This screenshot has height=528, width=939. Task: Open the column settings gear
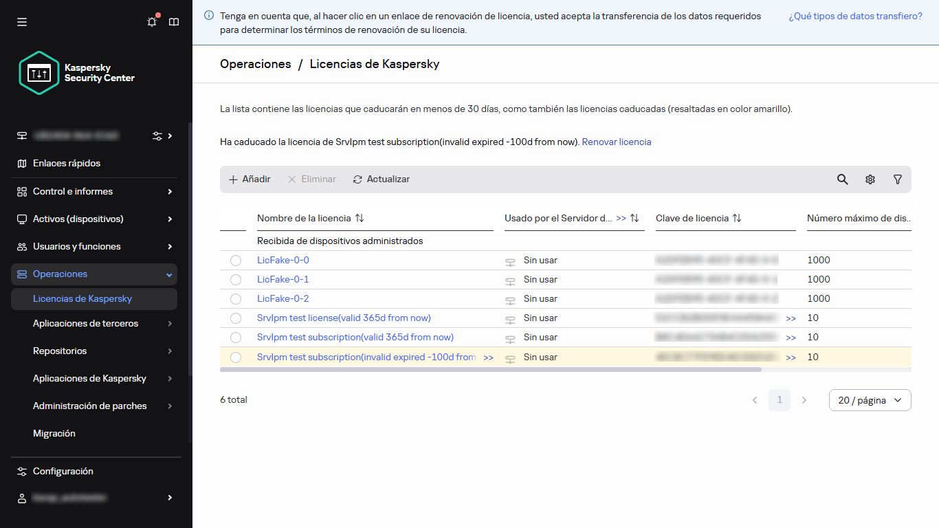tap(870, 179)
